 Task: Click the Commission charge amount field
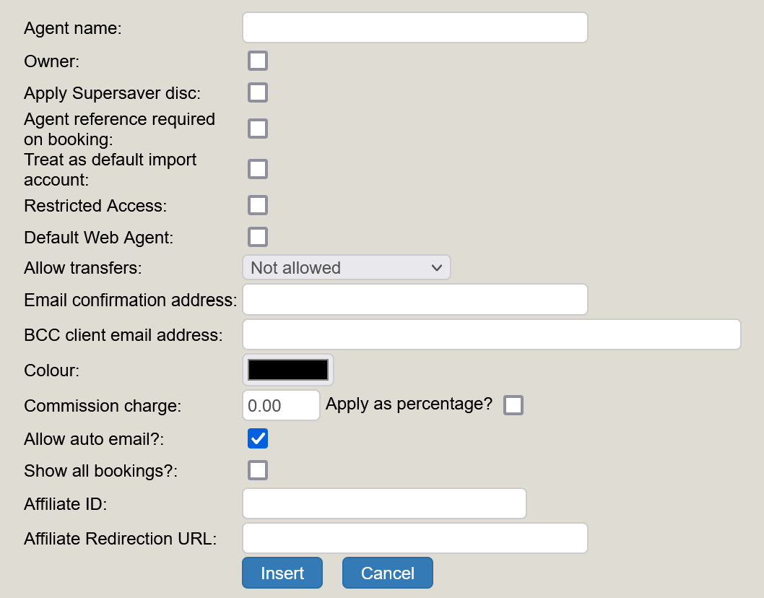(280, 405)
